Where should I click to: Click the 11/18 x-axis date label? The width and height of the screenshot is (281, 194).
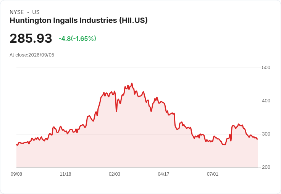click(65, 174)
